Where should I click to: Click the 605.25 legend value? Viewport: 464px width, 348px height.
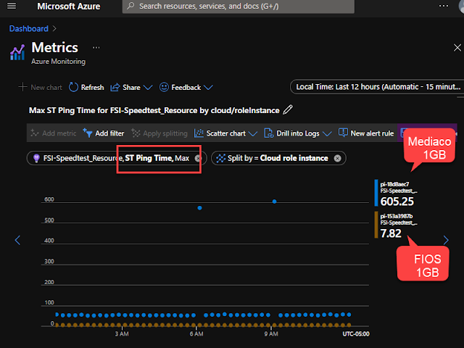coord(397,202)
